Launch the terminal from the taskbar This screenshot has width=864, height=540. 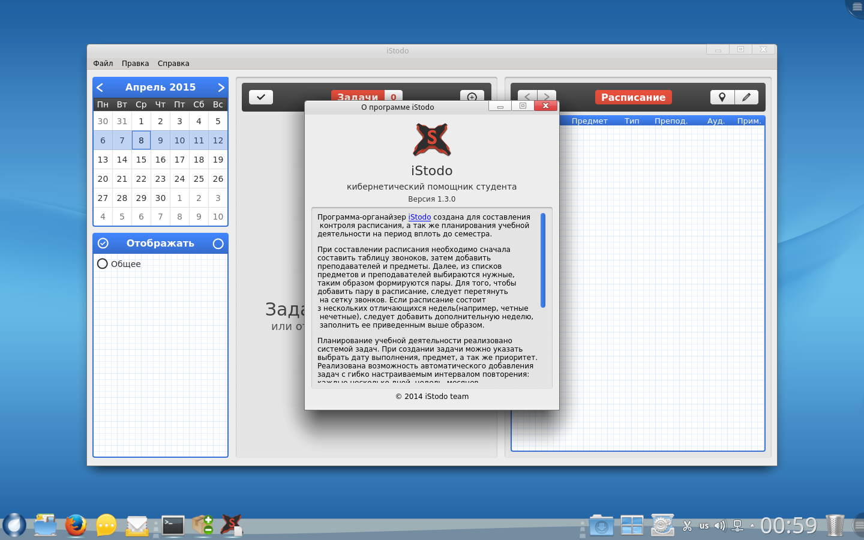coord(173,526)
